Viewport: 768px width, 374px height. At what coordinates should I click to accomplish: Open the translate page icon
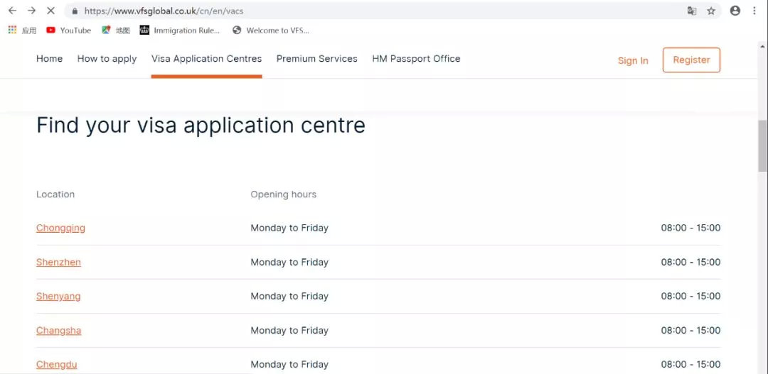692,11
